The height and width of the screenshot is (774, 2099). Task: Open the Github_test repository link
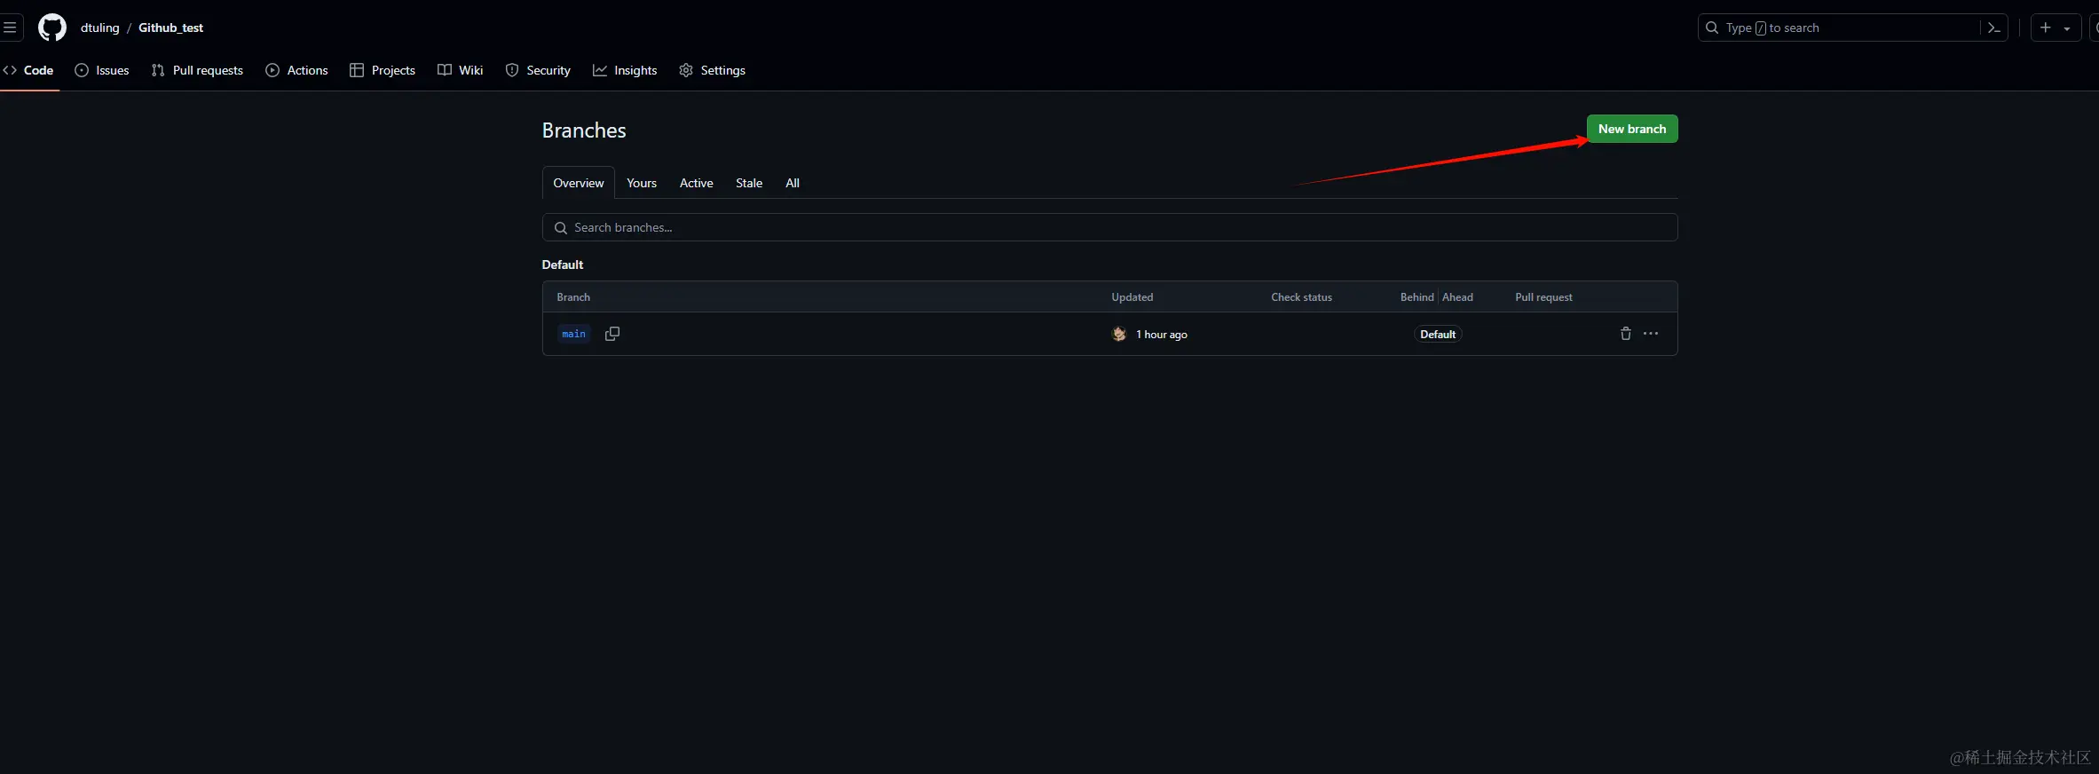[x=171, y=28]
